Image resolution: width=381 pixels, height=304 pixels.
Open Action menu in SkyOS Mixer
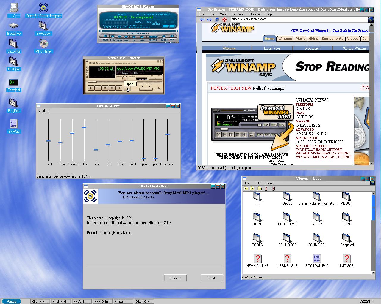tap(44, 111)
